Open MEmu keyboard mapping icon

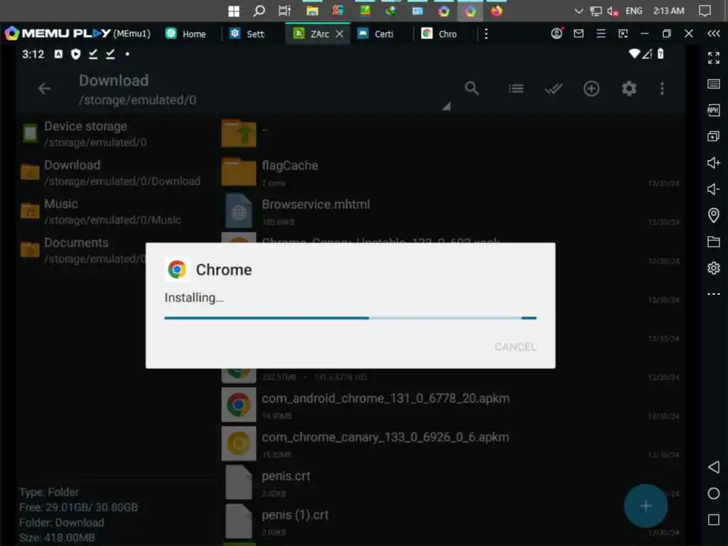click(714, 84)
